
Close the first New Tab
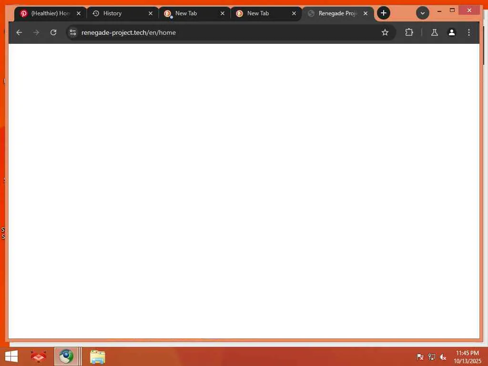click(223, 13)
